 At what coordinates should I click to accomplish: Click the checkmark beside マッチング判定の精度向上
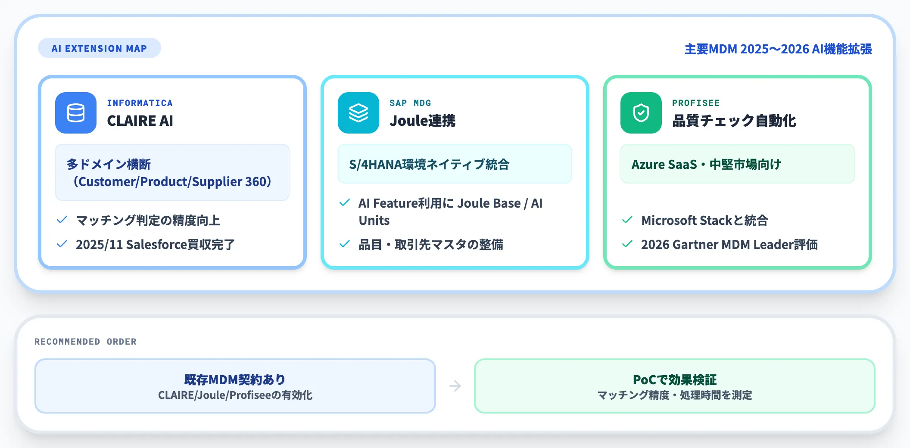point(62,220)
